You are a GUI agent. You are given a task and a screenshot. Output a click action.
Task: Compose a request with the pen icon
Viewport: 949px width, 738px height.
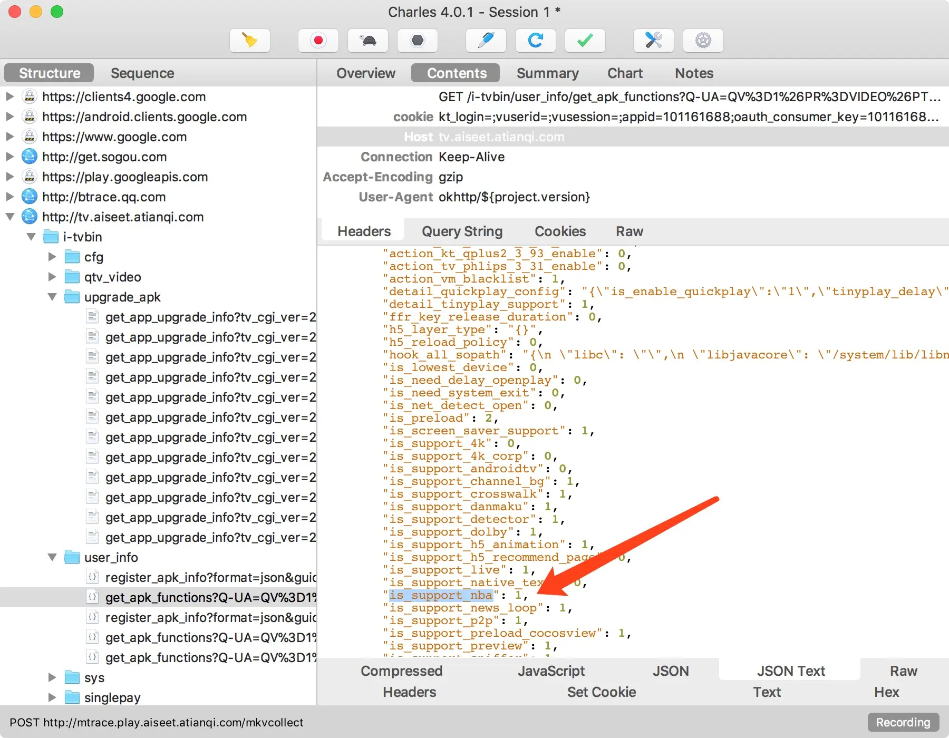pos(486,41)
